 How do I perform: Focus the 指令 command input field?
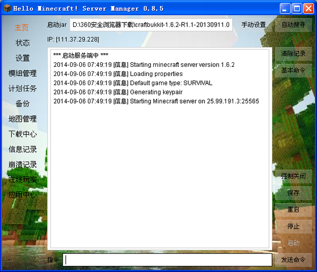167,260
